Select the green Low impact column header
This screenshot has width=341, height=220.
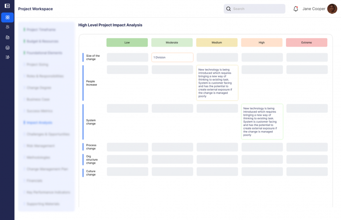127,43
